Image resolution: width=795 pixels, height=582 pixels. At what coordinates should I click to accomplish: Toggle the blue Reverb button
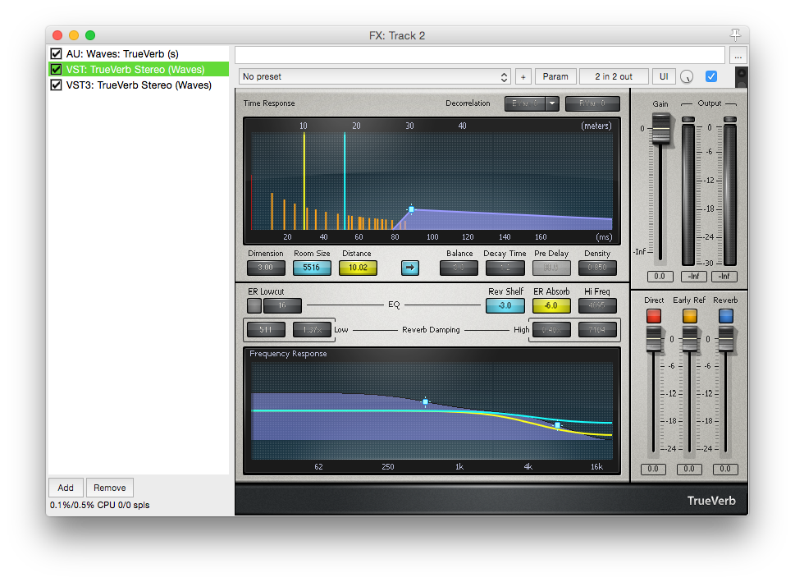coord(725,315)
